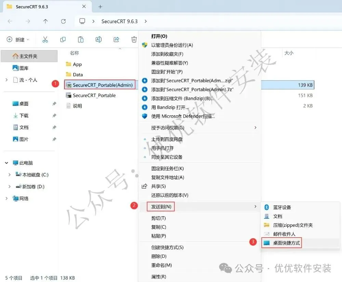This screenshot has width=342, height=282.
Task: Expand chevron after SecureCRT 9.6.3 in path
Action: pyautogui.click(x=146, y=21)
